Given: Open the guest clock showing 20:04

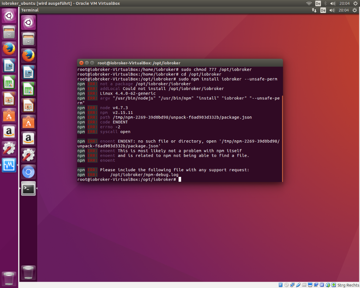Looking at the screenshot, I should point(343,10).
